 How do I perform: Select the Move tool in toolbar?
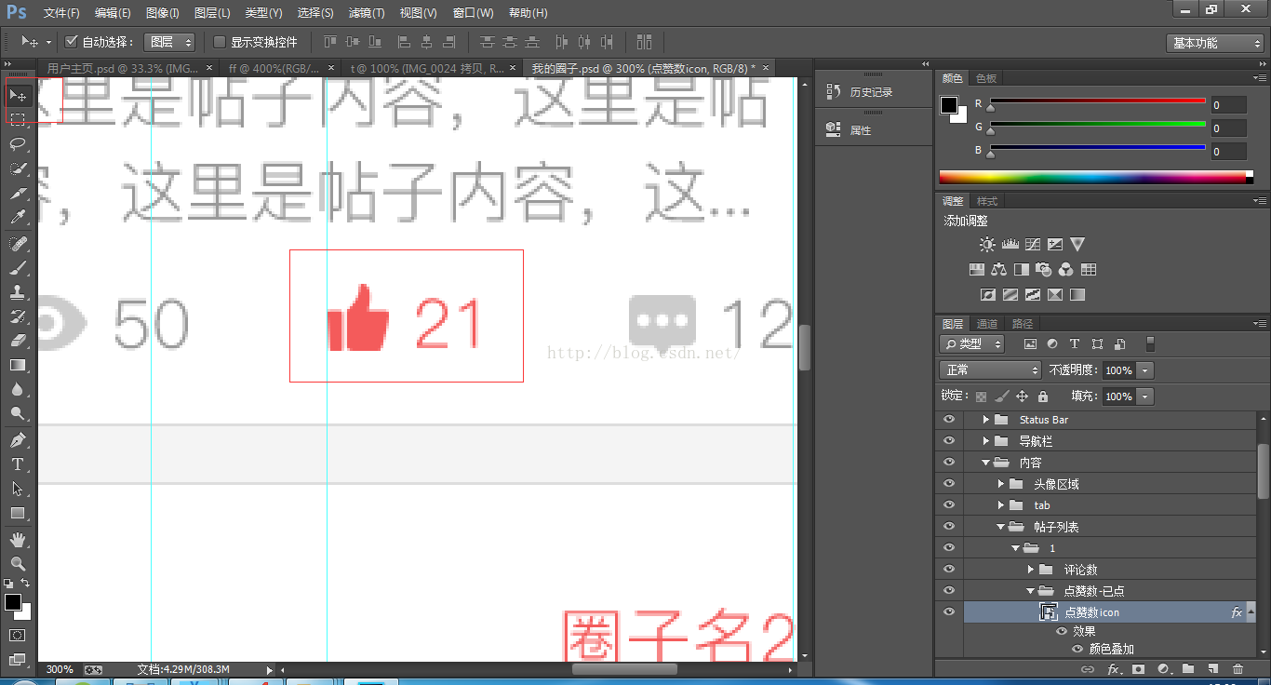click(x=18, y=96)
